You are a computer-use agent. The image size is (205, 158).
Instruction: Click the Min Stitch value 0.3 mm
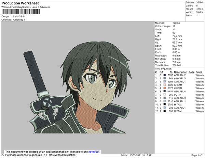(x=177, y=59)
